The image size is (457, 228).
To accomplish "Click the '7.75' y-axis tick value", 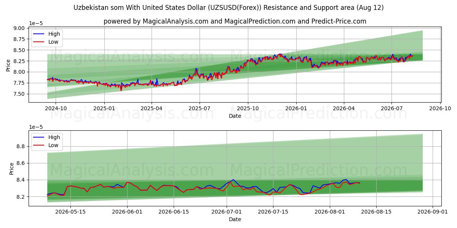I will pyautogui.click(x=19, y=83).
